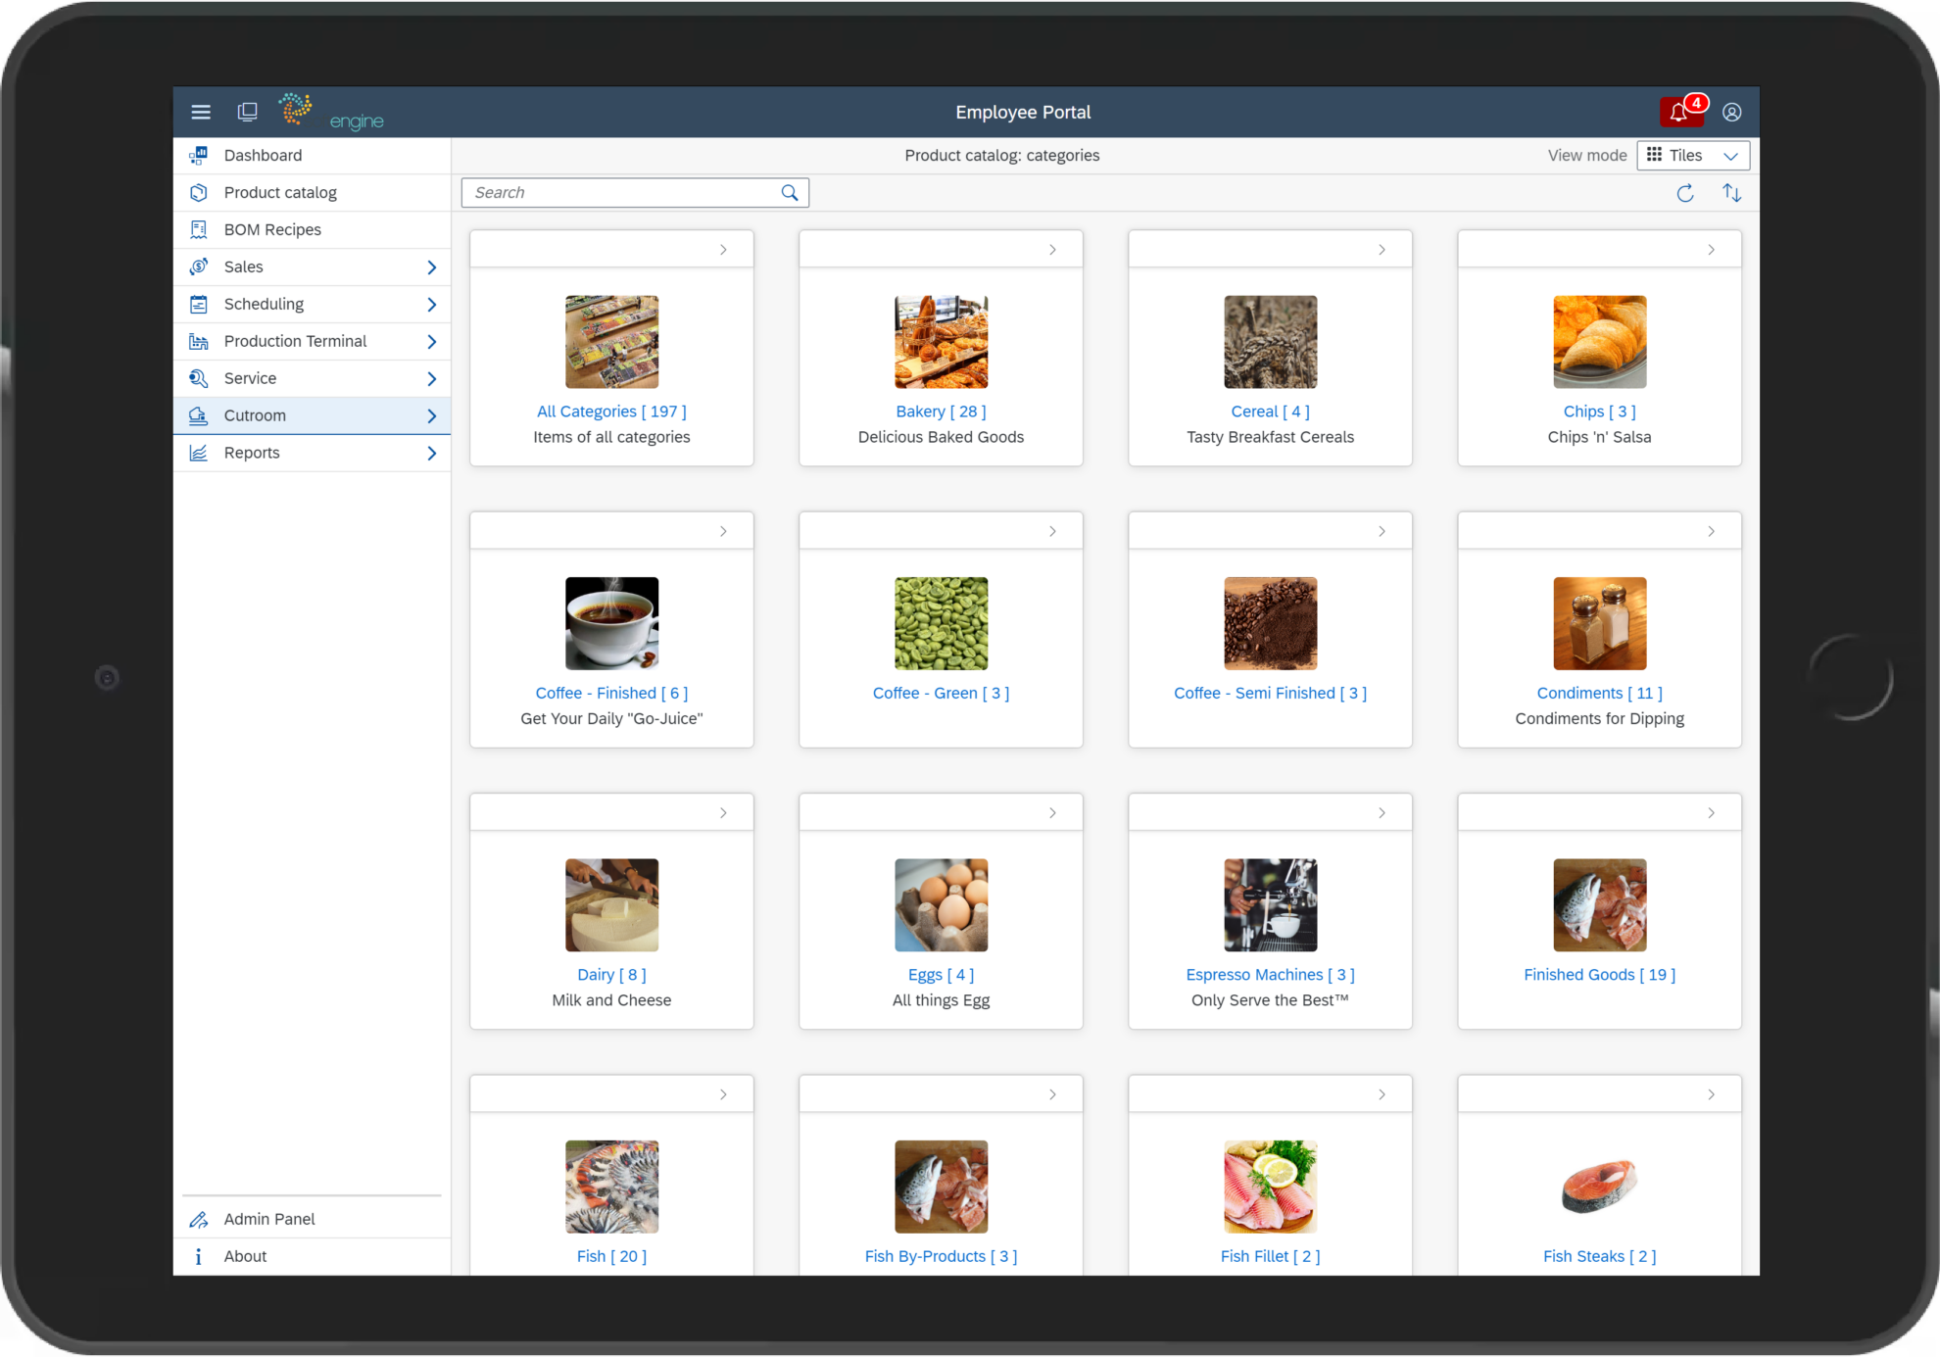Click the Production Terminal factory icon

pyautogui.click(x=199, y=341)
